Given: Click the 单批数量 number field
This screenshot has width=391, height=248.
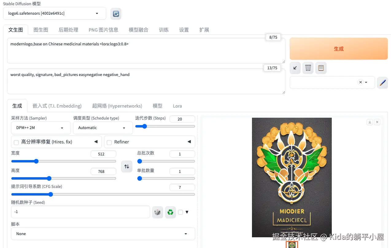Looking at the screenshot, I should point(182,171).
